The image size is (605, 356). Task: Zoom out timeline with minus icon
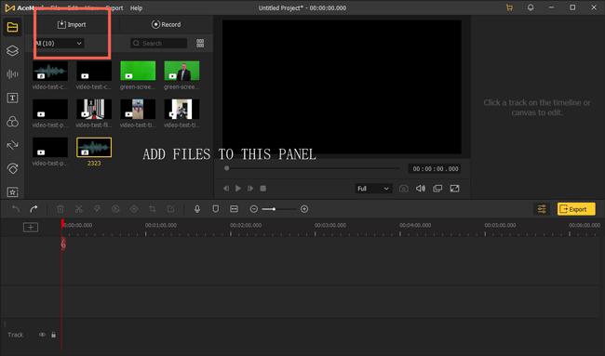[x=253, y=209]
